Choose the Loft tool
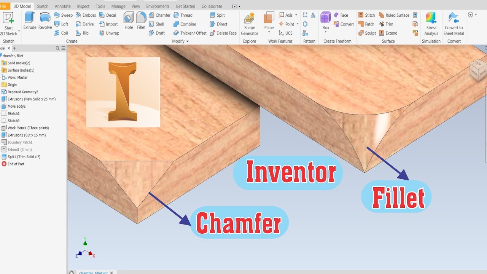The image size is (487, 274). click(61, 24)
